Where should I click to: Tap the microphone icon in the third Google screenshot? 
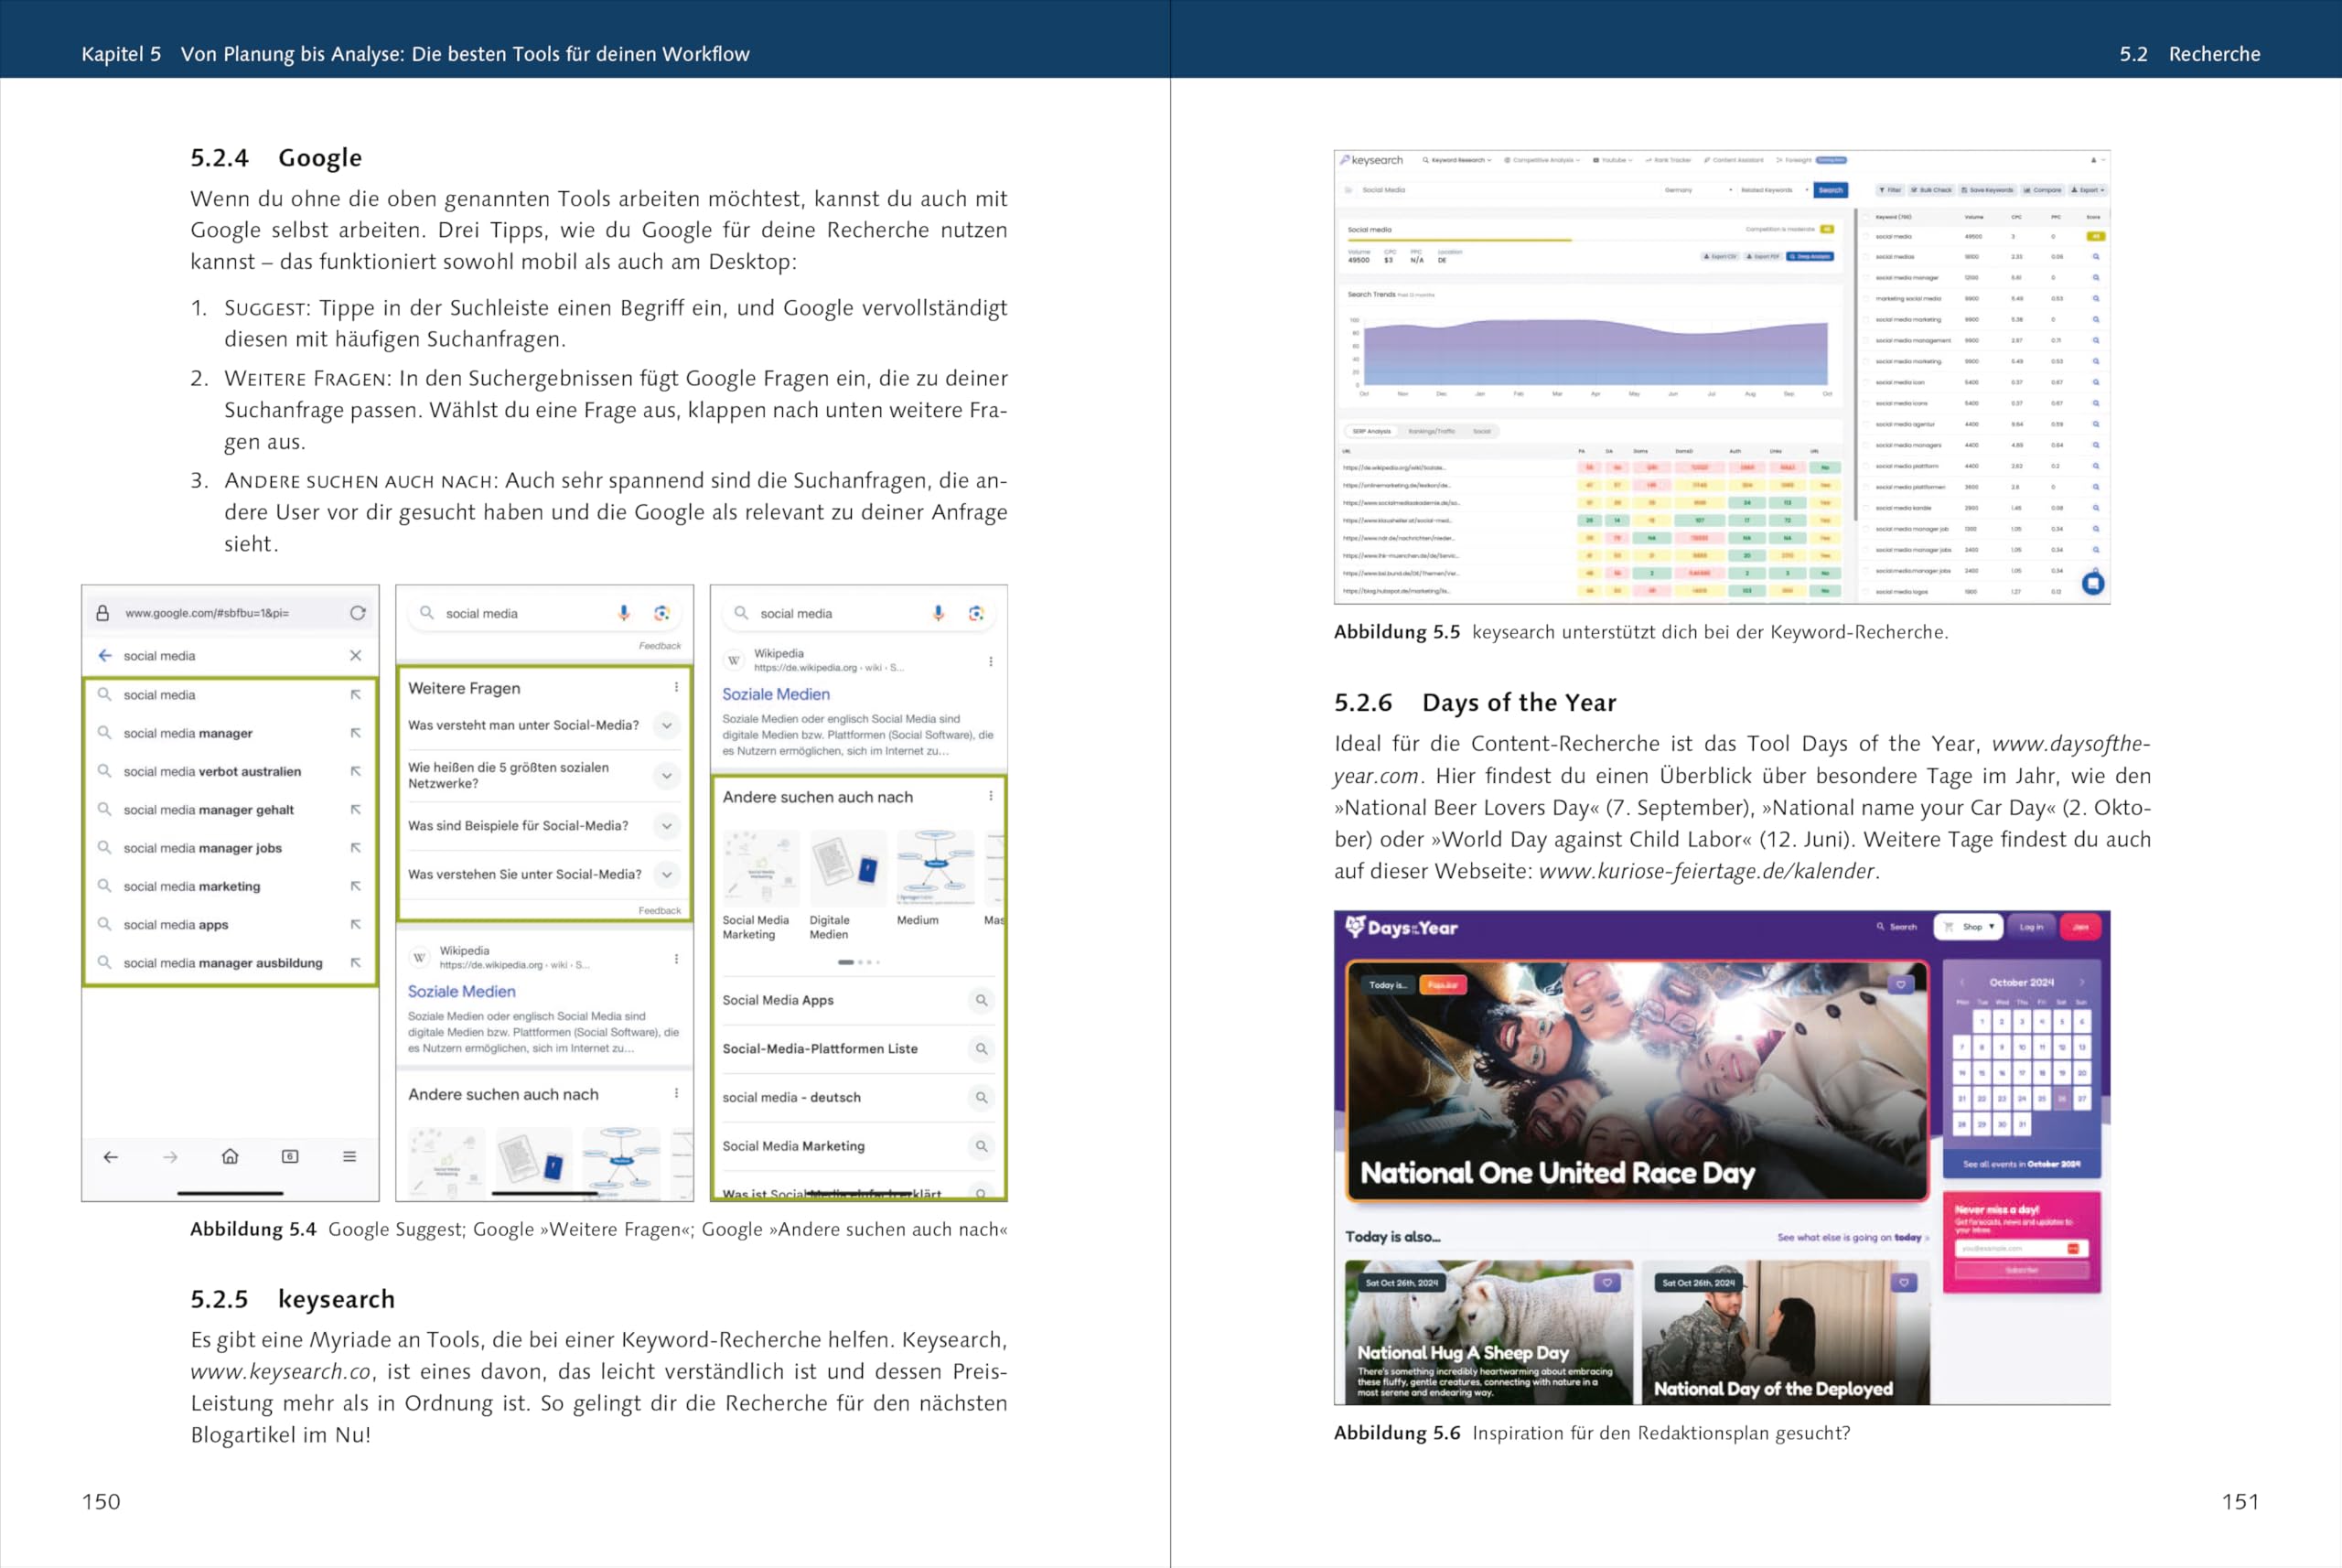click(x=938, y=613)
